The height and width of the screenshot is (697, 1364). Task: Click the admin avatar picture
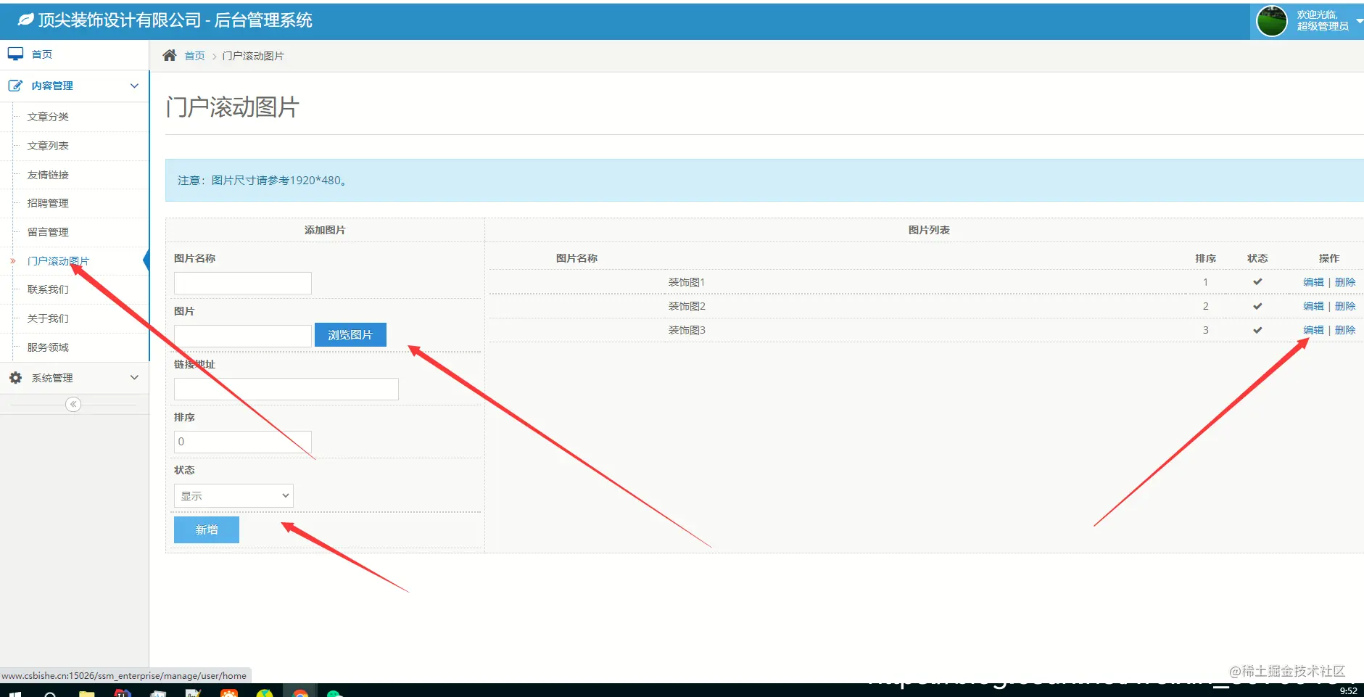(1271, 21)
